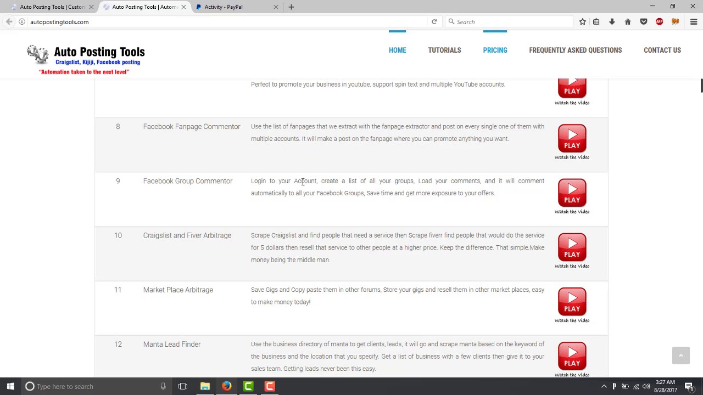Activate the Cortana microphone icon
The height and width of the screenshot is (395, 703).
click(163, 386)
